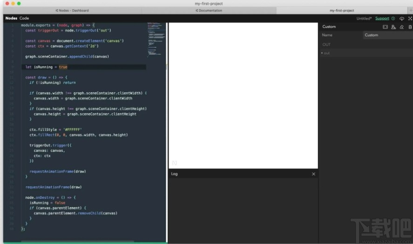Open the code view icon in Custom panel
Viewport: 413px width, 244px height.
click(x=385, y=27)
